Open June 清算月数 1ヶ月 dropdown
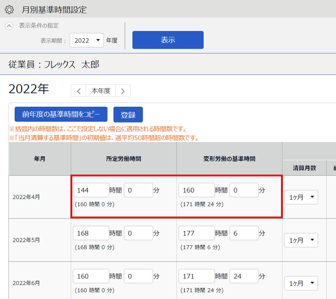 point(301,283)
